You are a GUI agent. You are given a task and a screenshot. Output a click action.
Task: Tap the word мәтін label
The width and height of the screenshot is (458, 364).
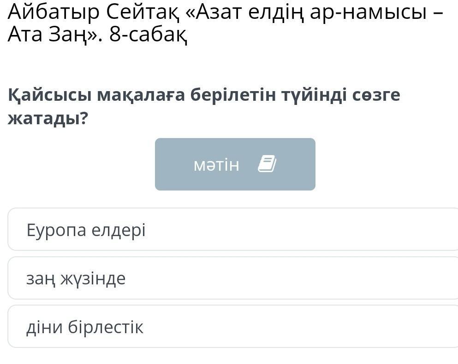(x=216, y=165)
